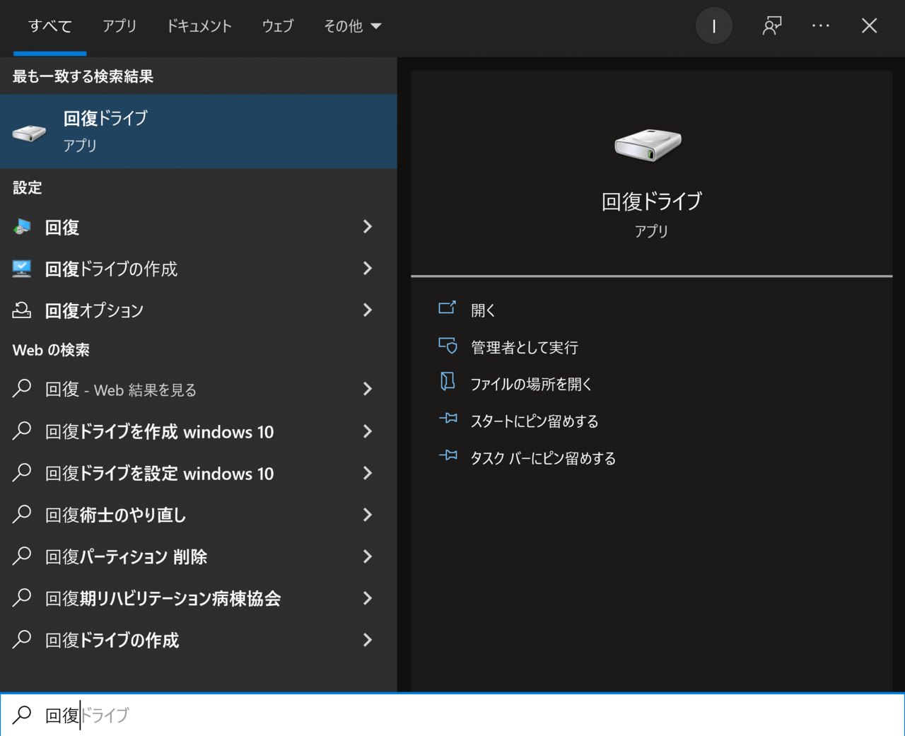Search web for 回復パーティション 削除
Screen dimensions: 905x736
pyautogui.click(x=198, y=556)
